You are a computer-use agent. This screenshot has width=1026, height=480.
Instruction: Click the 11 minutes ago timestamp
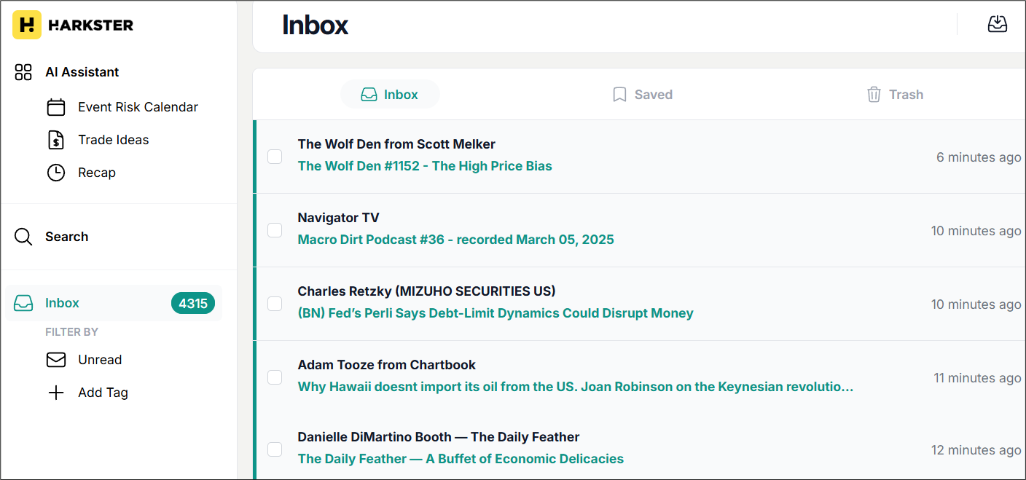[x=977, y=378]
